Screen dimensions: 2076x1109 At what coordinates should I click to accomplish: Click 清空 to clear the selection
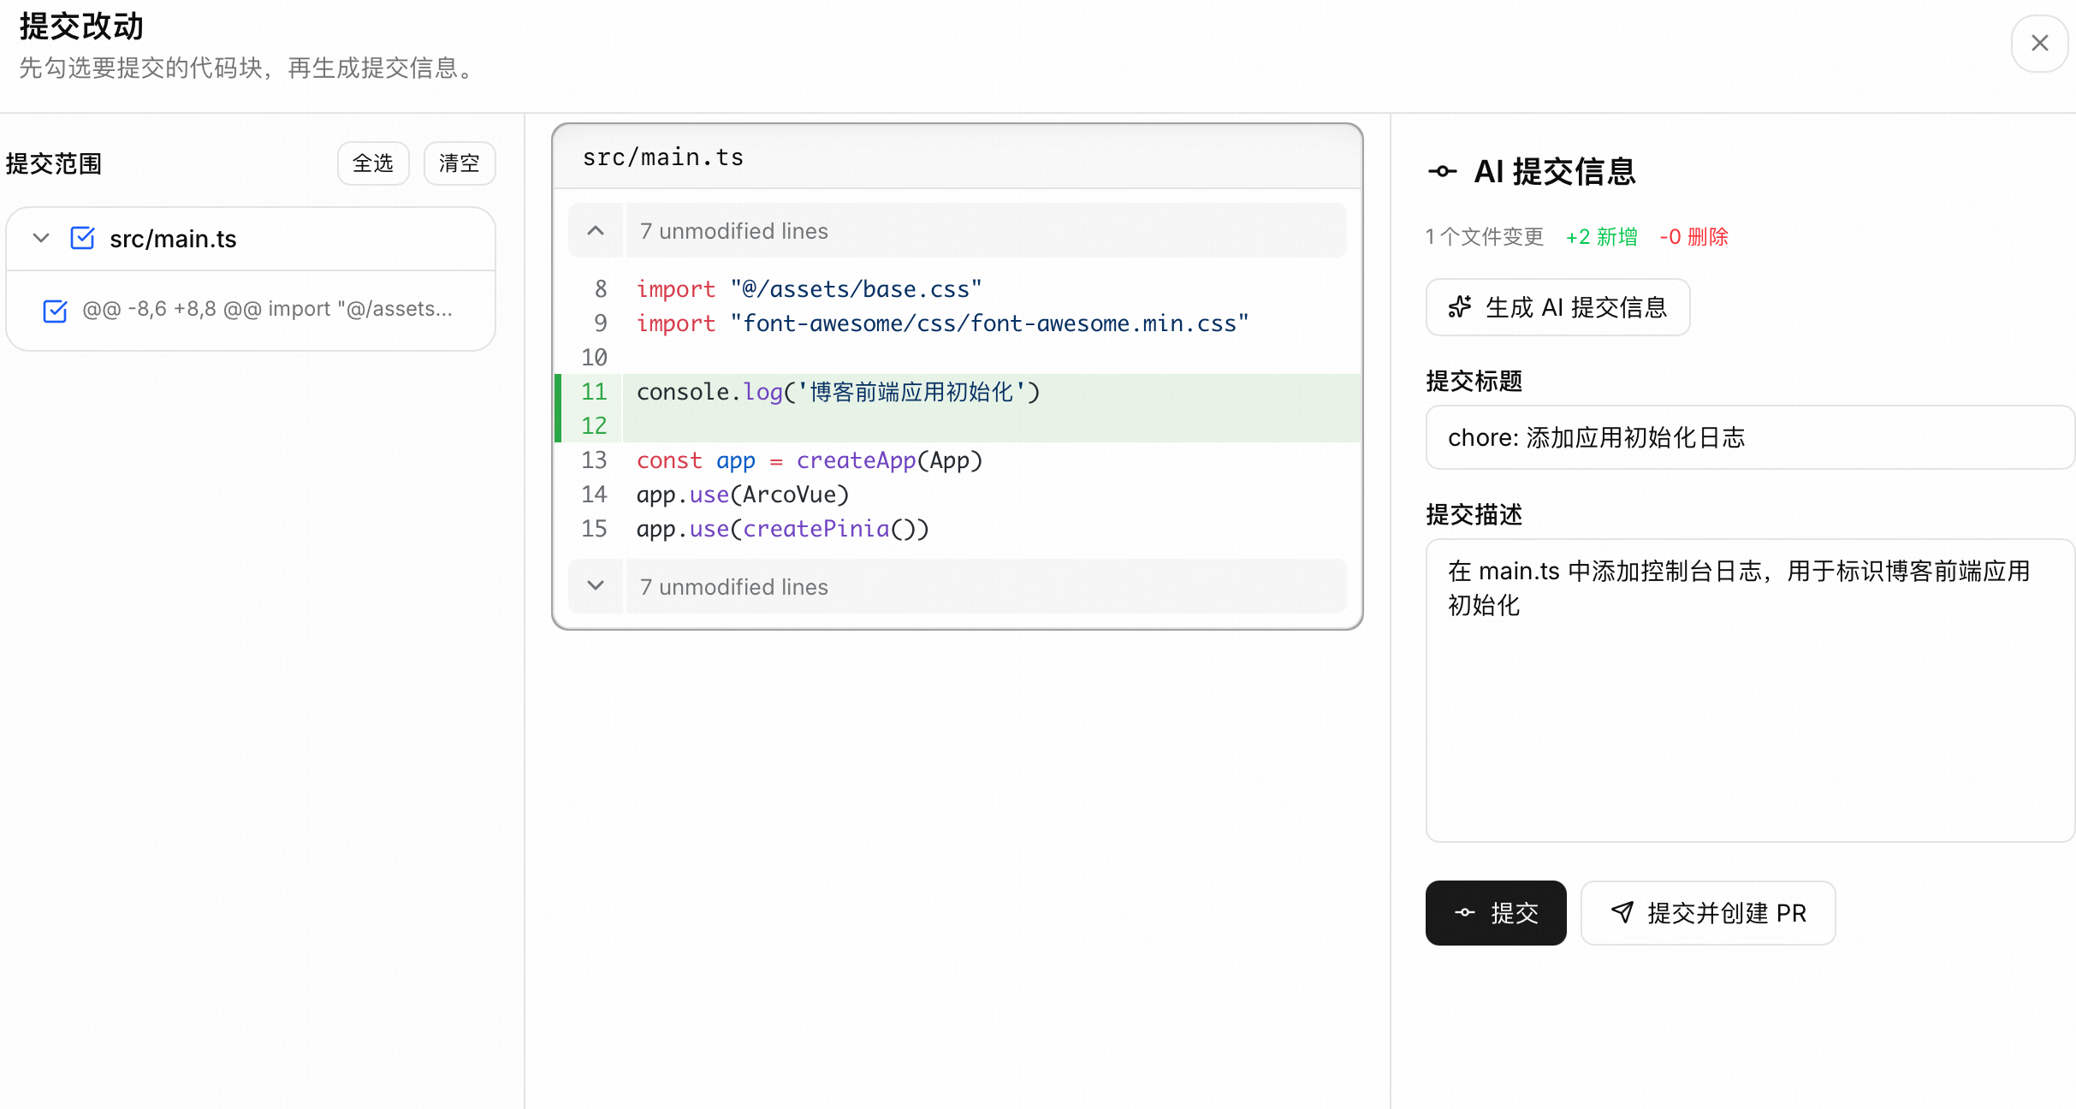coord(460,163)
